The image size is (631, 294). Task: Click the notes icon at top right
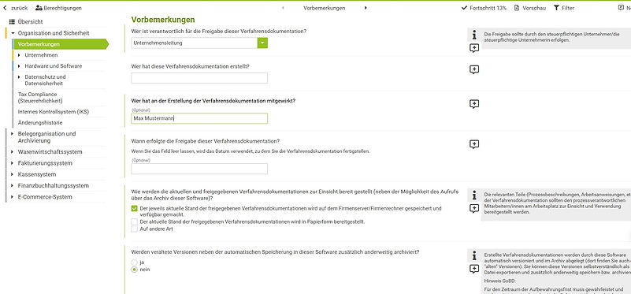click(x=621, y=8)
